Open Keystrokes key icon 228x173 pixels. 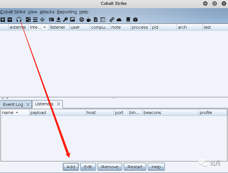pyautogui.click(x=65, y=19)
